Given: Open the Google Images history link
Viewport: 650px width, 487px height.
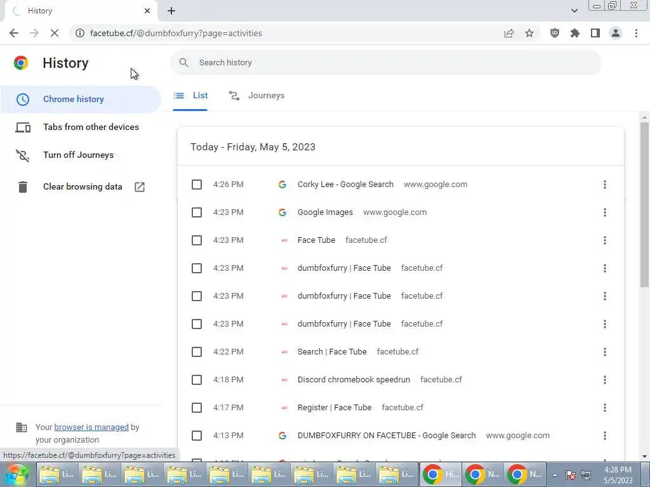Looking at the screenshot, I should click(x=325, y=212).
